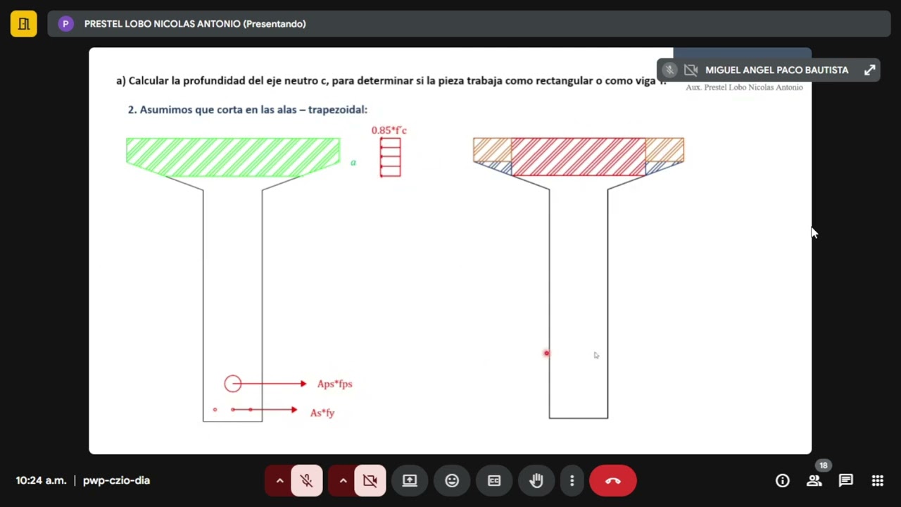
Task: Click the Aps*fps label in the slide
Action: [334, 384]
